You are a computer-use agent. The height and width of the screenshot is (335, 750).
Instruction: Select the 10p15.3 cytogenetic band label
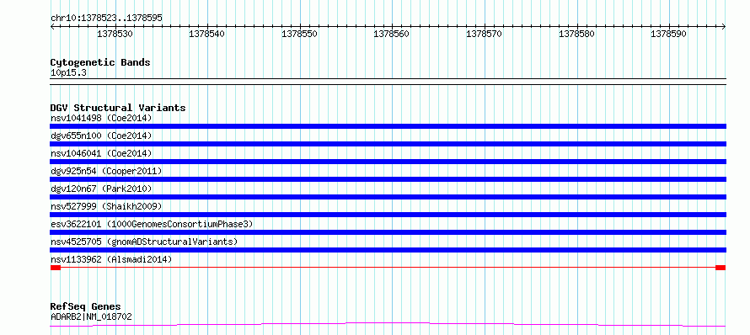[x=69, y=73]
